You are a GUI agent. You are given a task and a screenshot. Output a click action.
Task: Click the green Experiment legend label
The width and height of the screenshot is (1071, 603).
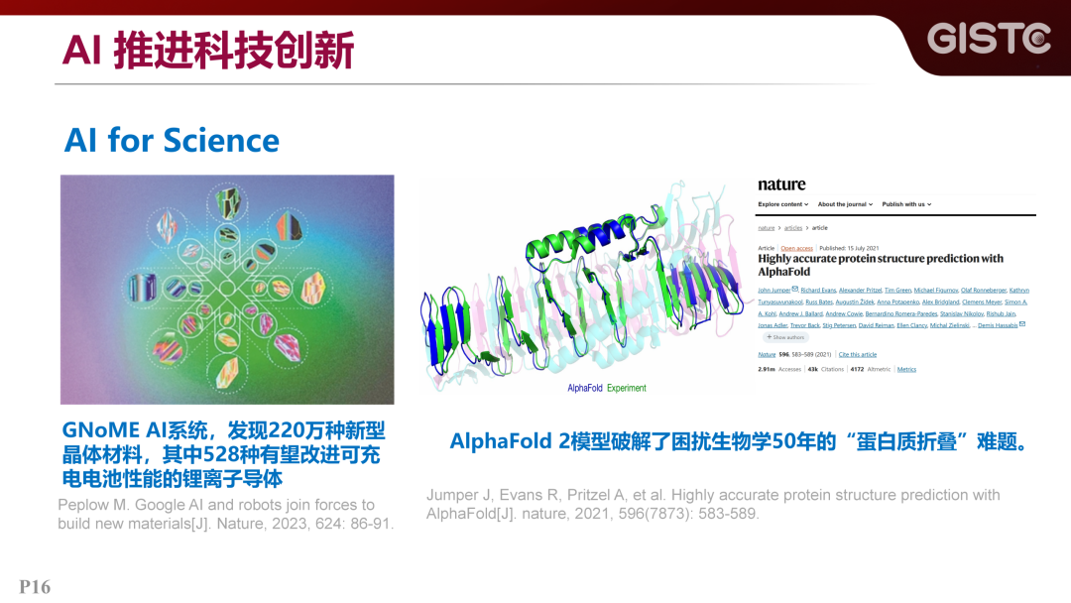627,388
